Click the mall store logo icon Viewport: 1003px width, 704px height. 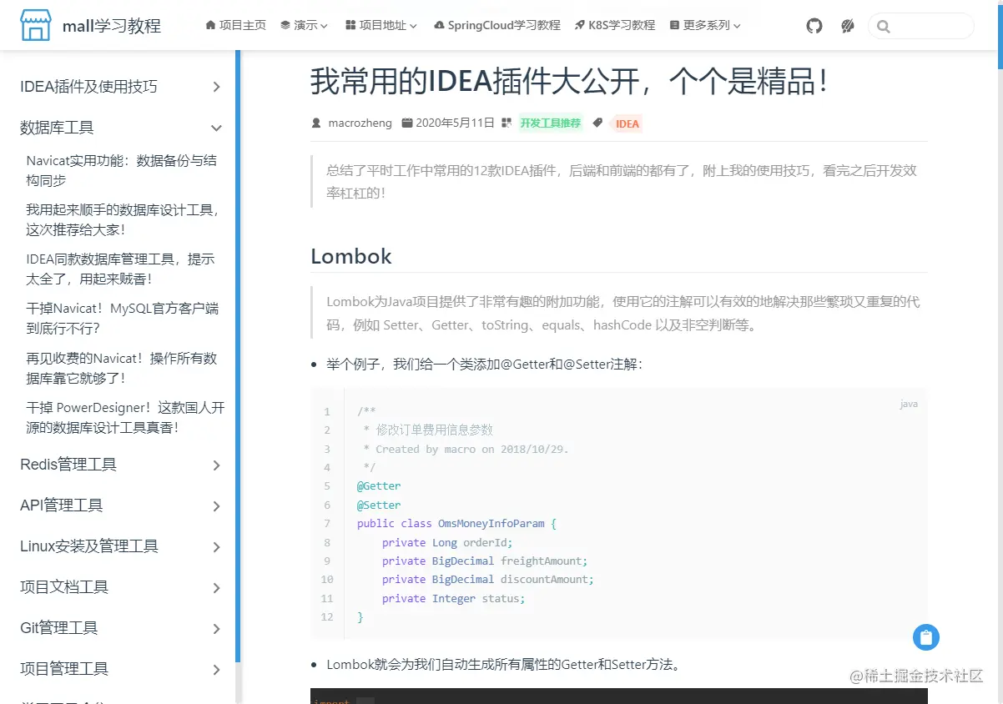pyautogui.click(x=36, y=26)
